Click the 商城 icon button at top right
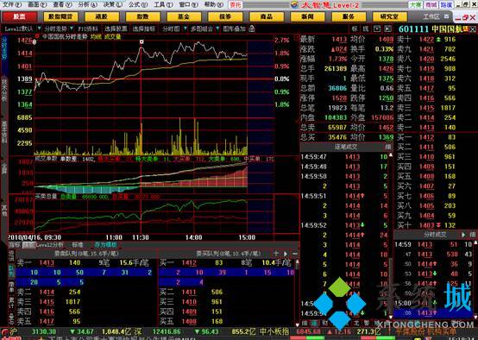This screenshot has height=340, width=478. [x=431, y=4]
